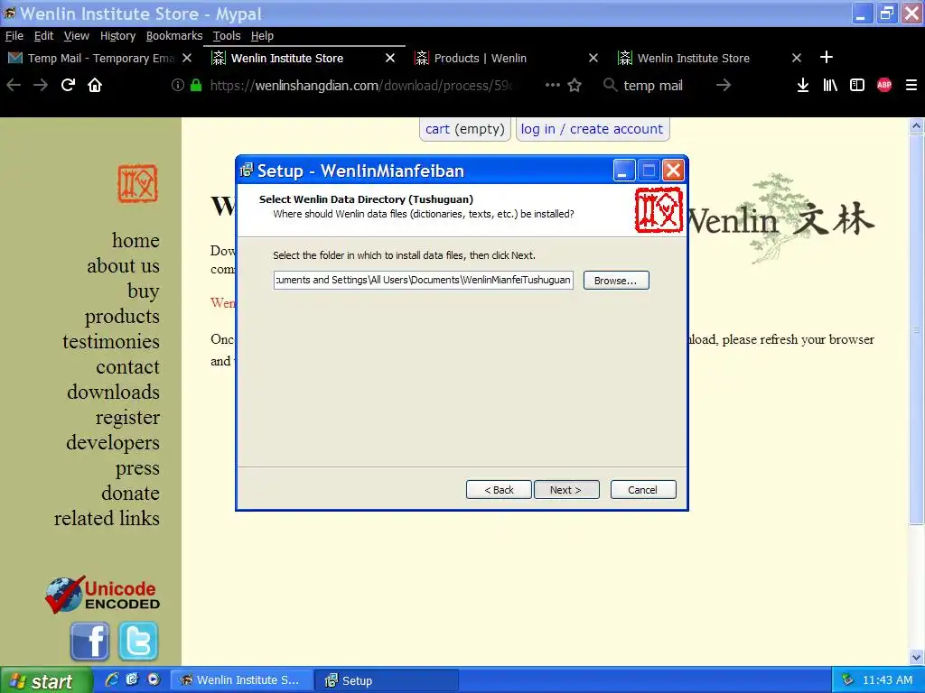
Task: Reload the page with the refresh icon
Action: click(68, 85)
